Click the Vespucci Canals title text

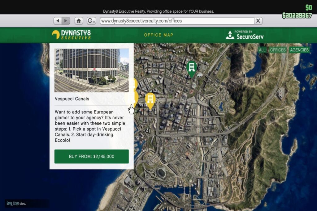[x=72, y=99]
